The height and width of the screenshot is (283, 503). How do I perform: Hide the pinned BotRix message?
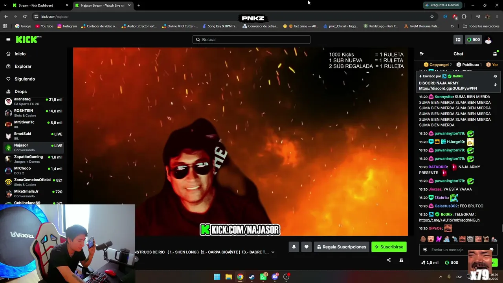point(495,76)
